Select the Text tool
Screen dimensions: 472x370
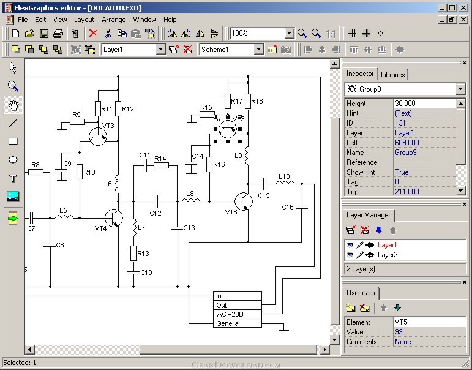13,178
